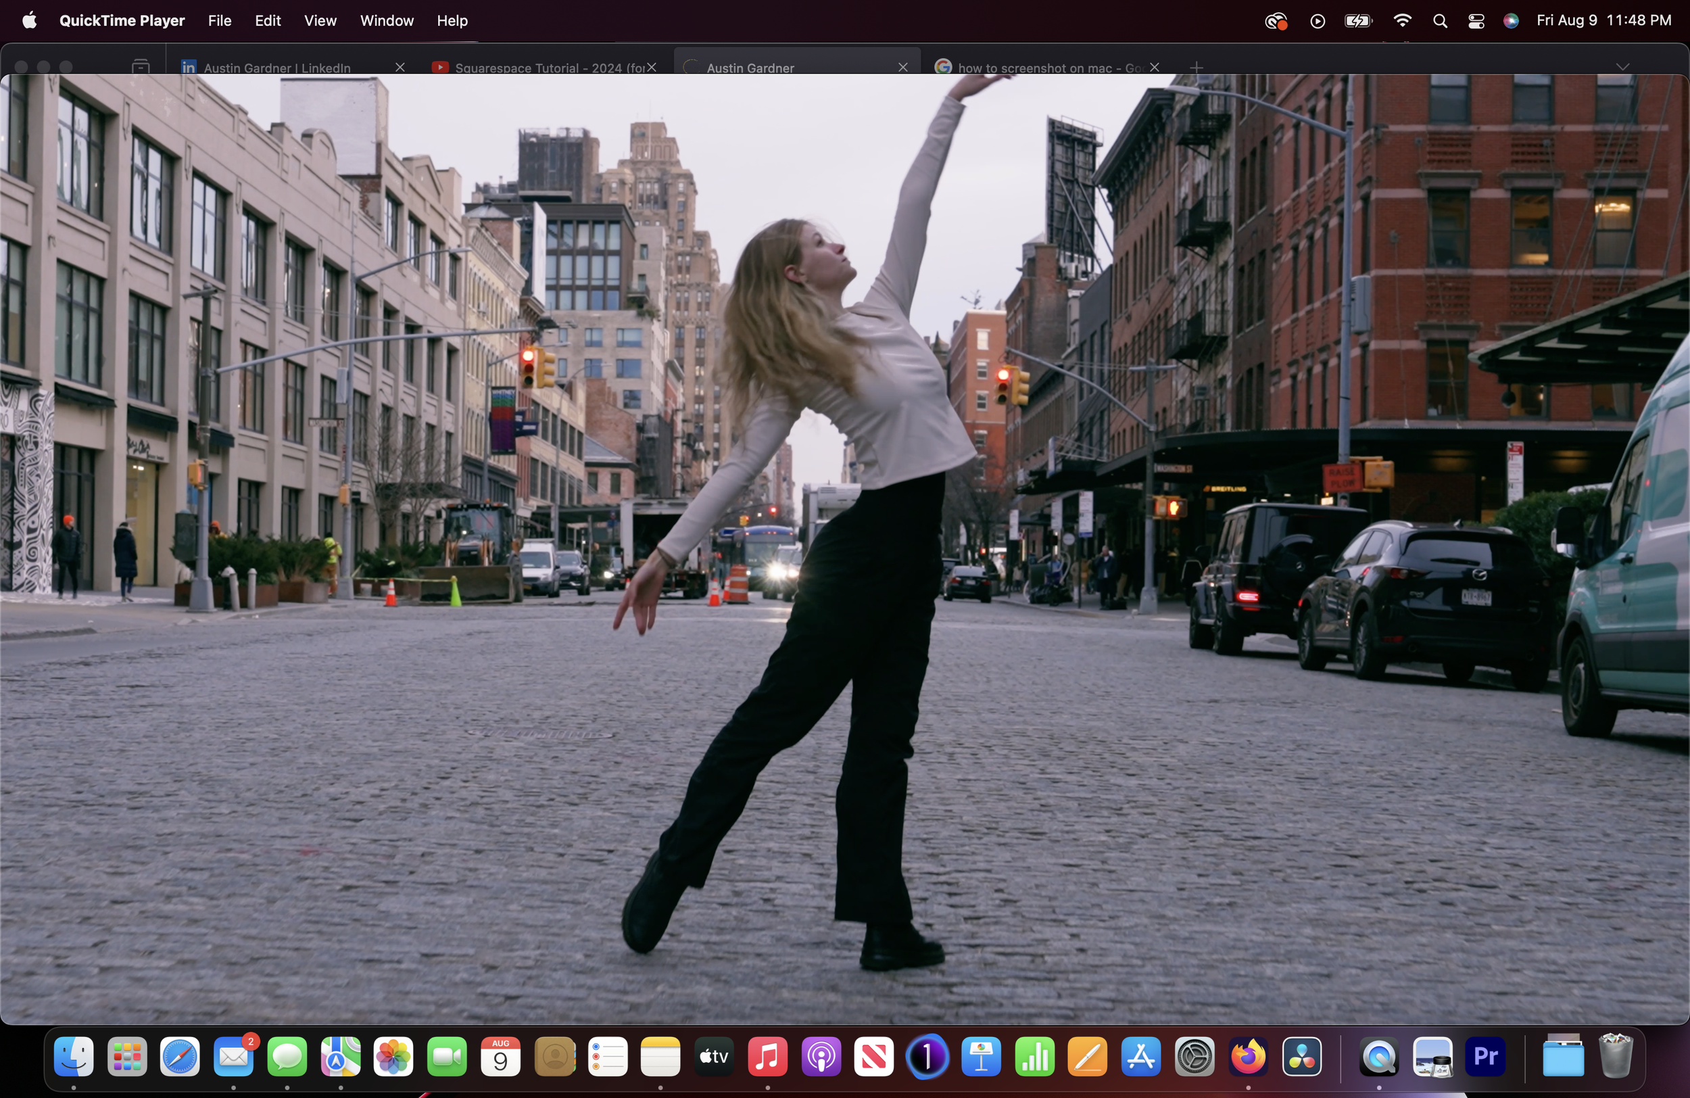Open the date and time panel
The image size is (1690, 1098).
[1603, 20]
